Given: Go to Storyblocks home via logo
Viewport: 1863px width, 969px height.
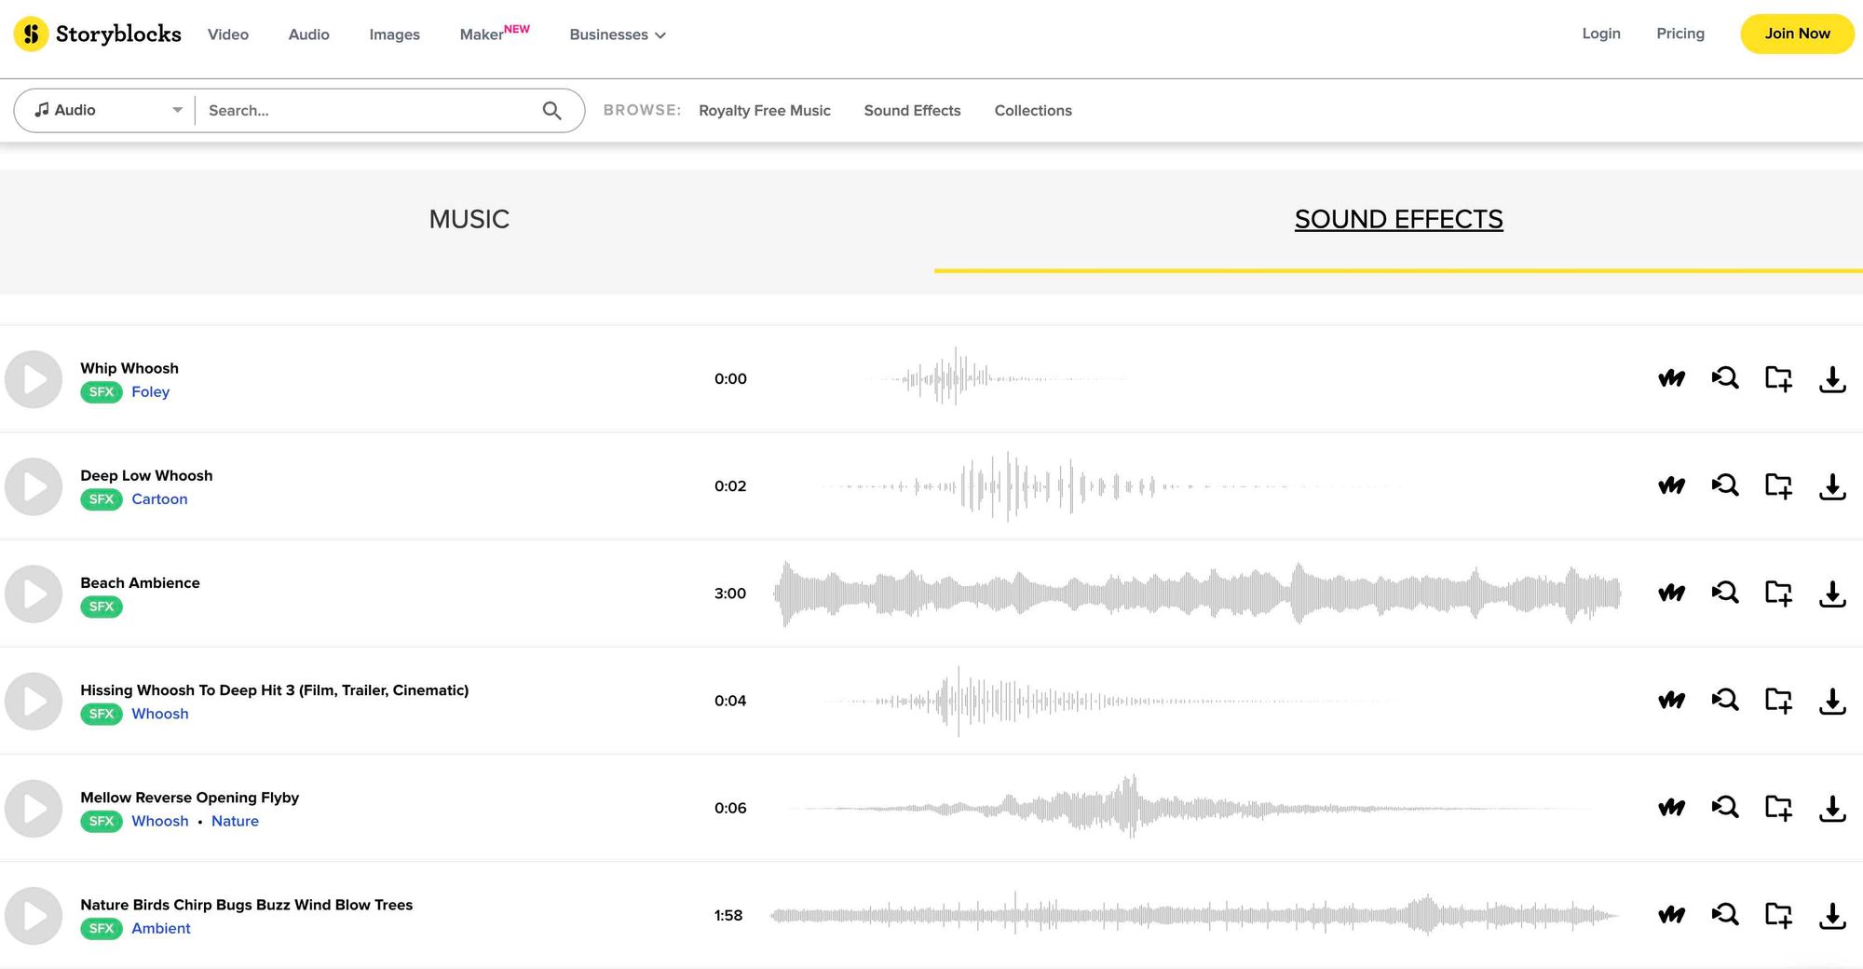Looking at the screenshot, I should (x=98, y=34).
